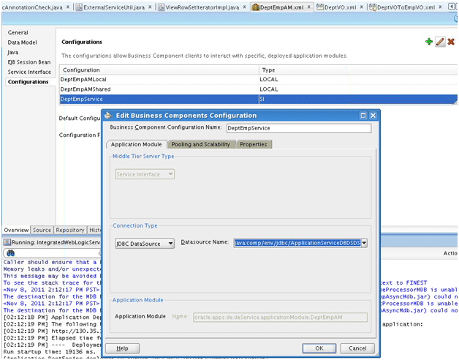Open the Service Interface section
This screenshot has width=459, height=360.
(29, 72)
